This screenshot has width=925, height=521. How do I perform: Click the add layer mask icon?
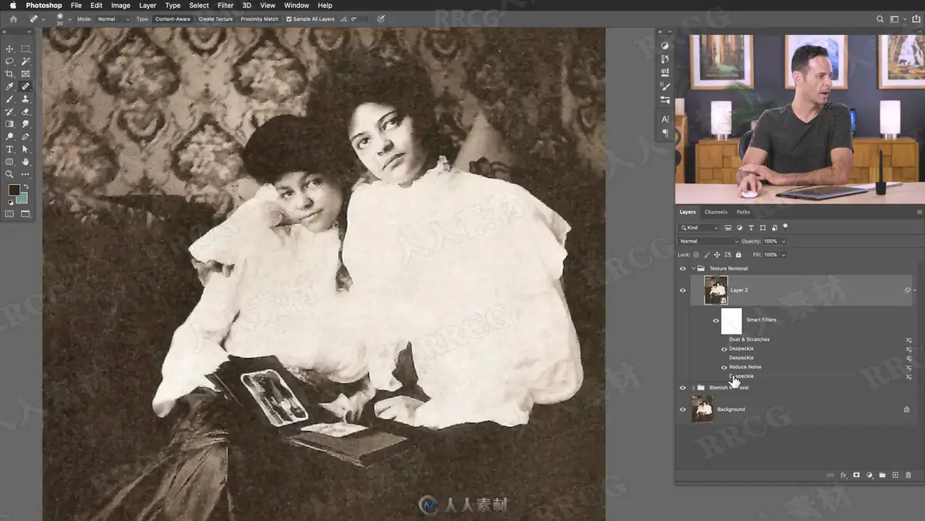[x=856, y=476]
